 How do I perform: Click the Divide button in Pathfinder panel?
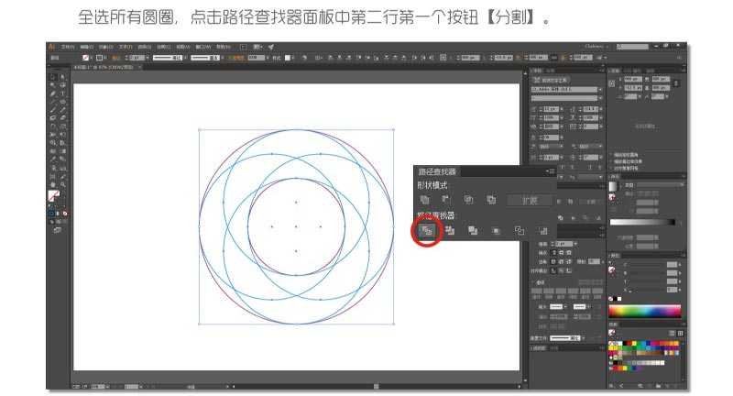427,230
